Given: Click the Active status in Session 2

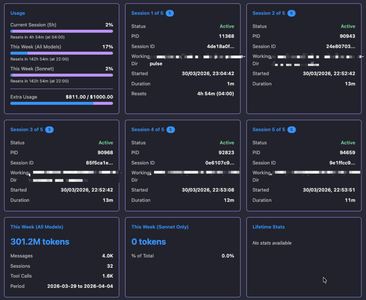Looking at the screenshot, I should pyautogui.click(x=348, y=26).
